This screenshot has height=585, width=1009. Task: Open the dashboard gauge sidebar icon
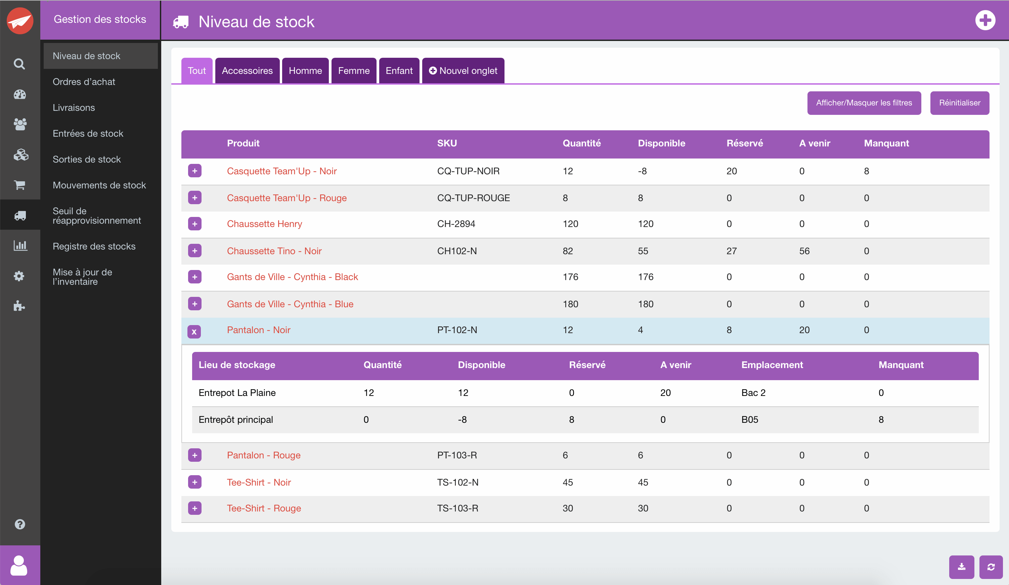click(x=19, y=94)
